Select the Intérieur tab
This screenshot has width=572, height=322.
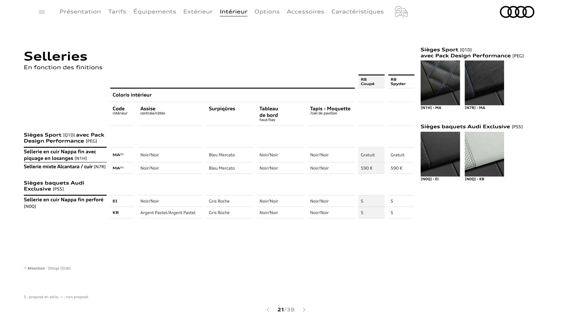234,12
